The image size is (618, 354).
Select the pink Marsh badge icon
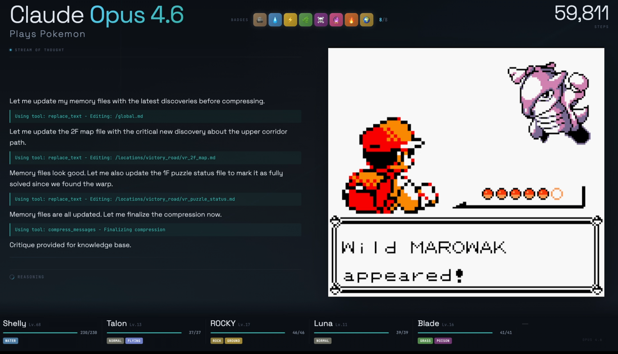coord(336,20)
